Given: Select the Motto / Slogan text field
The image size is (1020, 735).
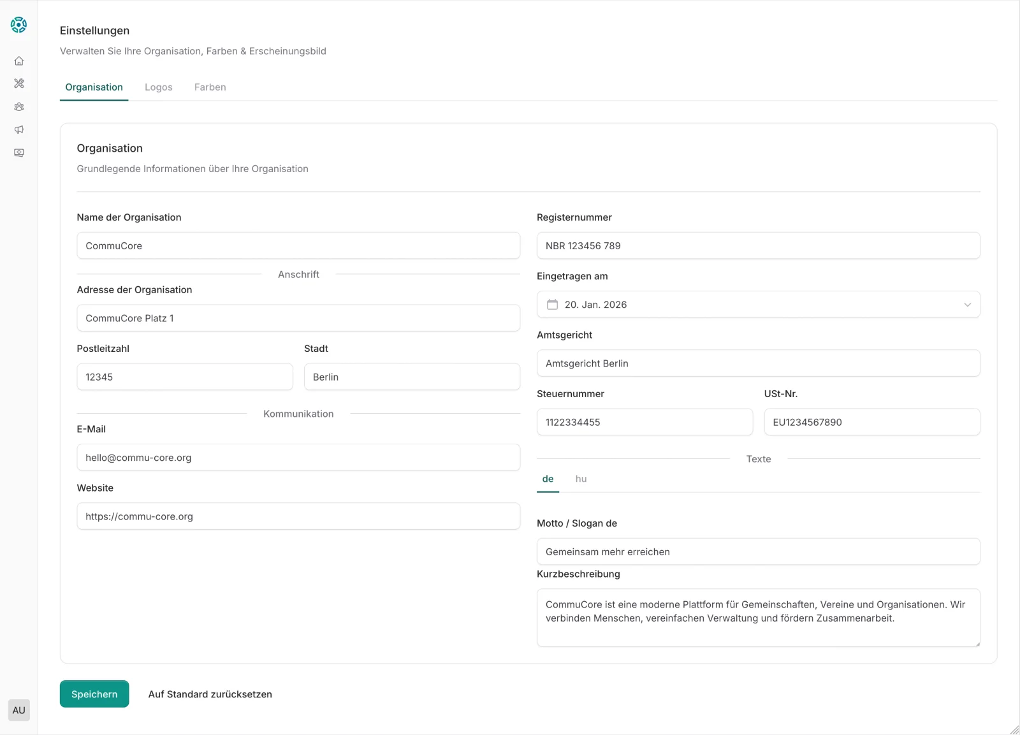Looking at the screenshot, I should pyautogui.click(x=758, y=551).
